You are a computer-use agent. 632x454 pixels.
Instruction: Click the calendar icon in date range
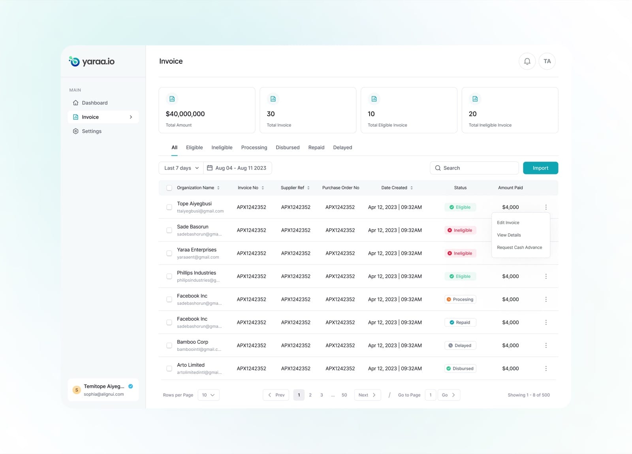point(210,168)
